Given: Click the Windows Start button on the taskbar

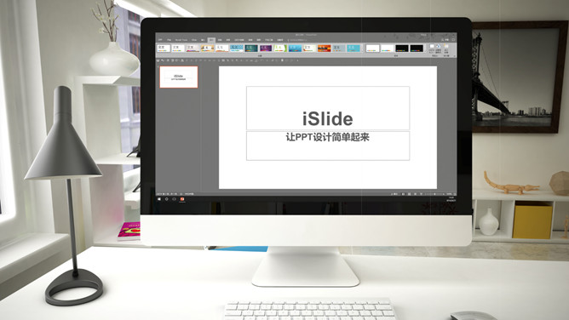Looking at the screenshot, I should [159, 199].
